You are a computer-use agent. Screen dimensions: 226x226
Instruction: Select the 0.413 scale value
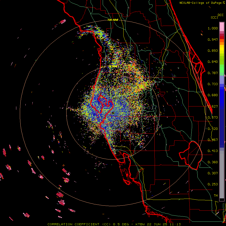pos(213,151)
